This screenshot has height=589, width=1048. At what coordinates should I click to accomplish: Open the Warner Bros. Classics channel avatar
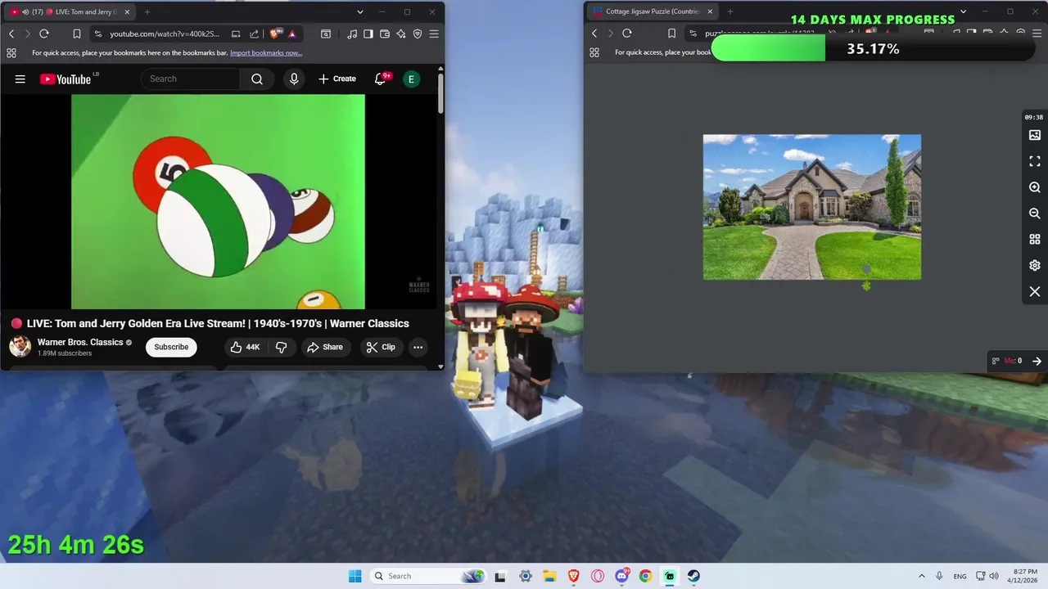pos(20,347)
